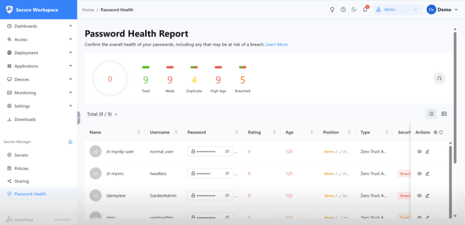Reveal password for zt-myrdp-user
This screenshot has width=465, height=225.
(x=227, y=151)
